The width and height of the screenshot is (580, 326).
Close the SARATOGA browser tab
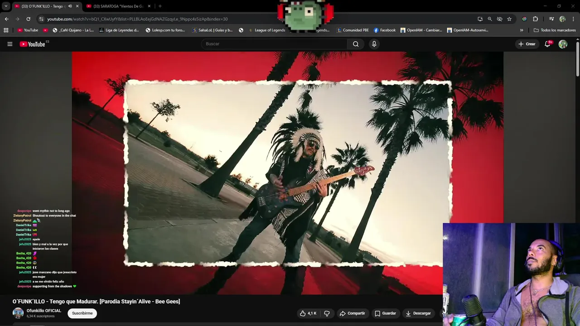149,6
